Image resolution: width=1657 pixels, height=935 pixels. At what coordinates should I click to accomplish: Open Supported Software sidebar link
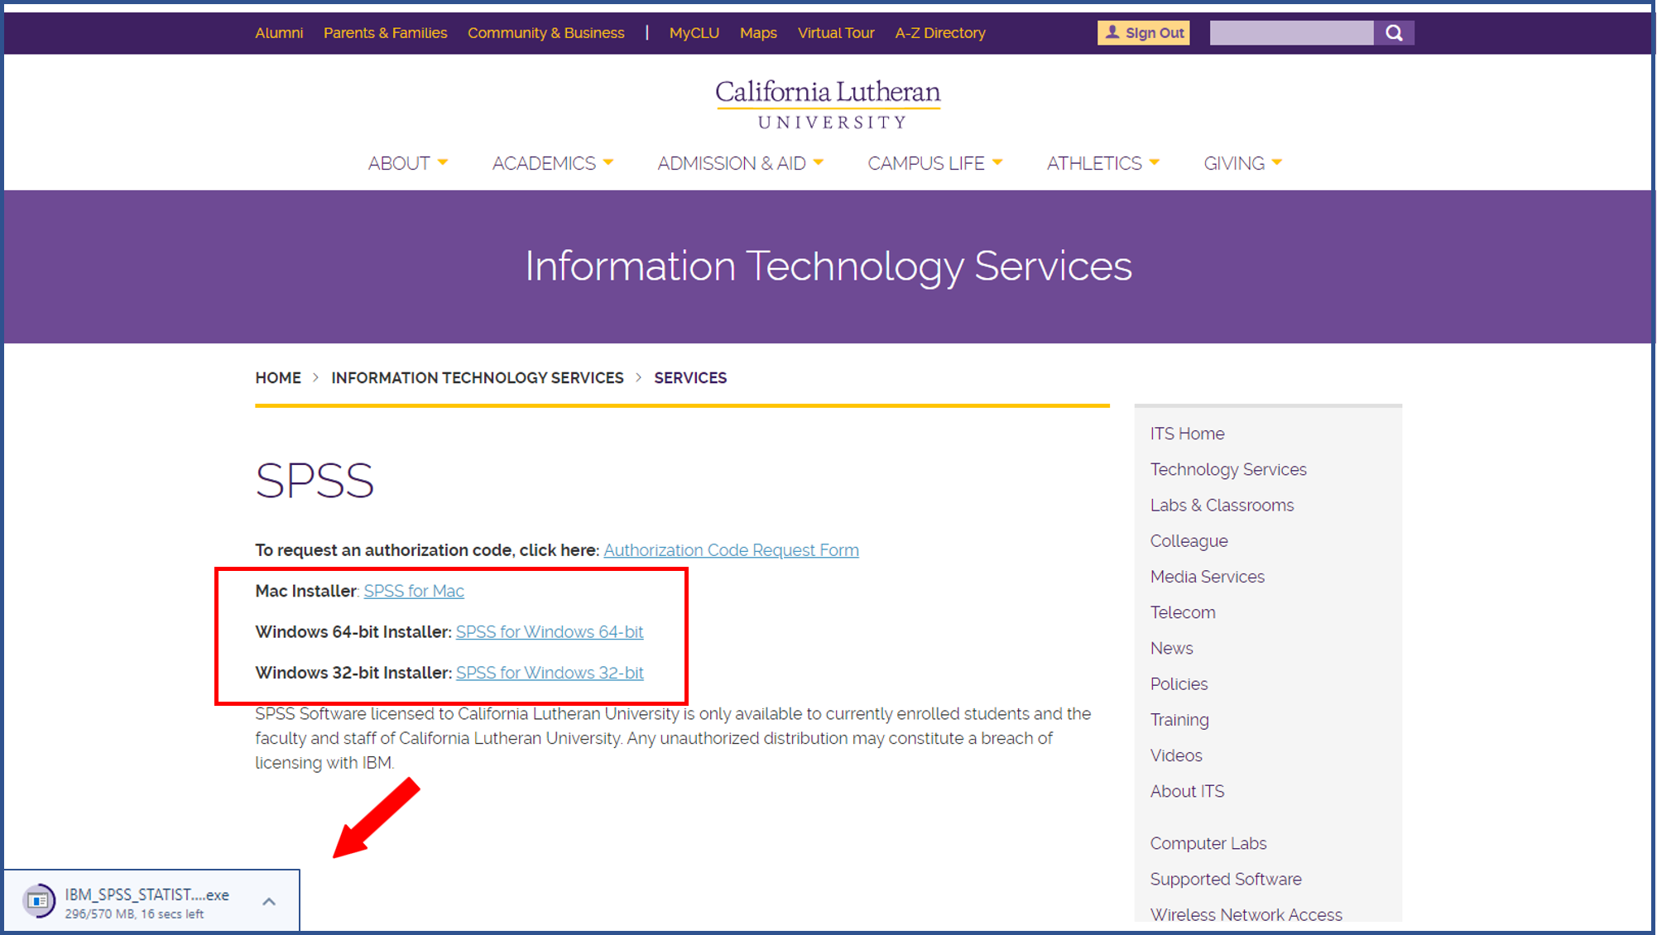coord(1225,879)
